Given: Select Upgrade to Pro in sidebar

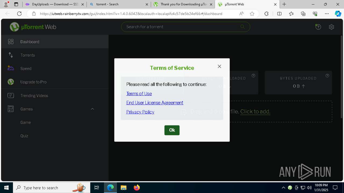Looking at the screenshot, I should tap(55, 82).
